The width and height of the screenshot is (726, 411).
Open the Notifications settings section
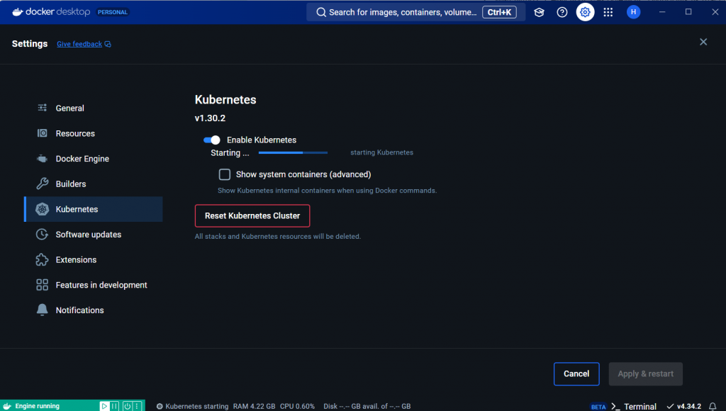pos(94,310)
